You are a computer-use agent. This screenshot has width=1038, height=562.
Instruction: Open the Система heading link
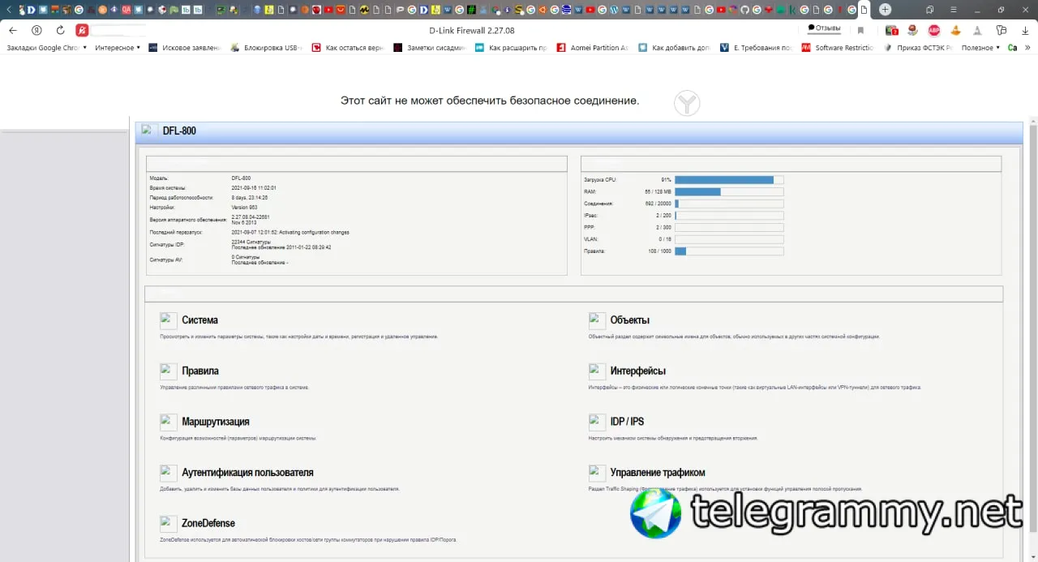tap(199, 320)
